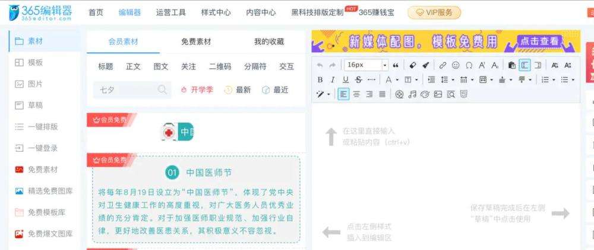Click the eraser clear-format icon
The width and height of the screenshot is (594, 250).
pyautogui.click(x=413, y=65)
